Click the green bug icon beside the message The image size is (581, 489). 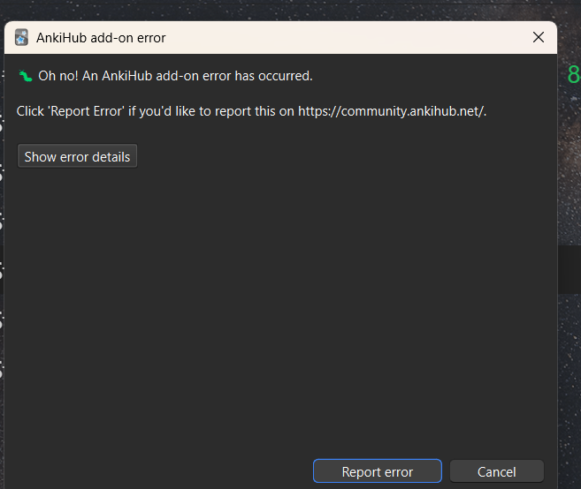point(26,76)
